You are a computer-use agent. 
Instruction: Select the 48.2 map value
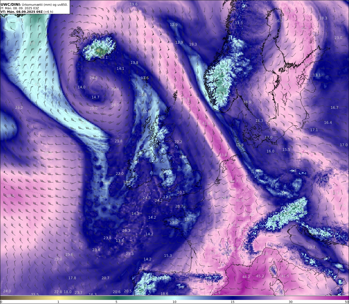[246, 277]
